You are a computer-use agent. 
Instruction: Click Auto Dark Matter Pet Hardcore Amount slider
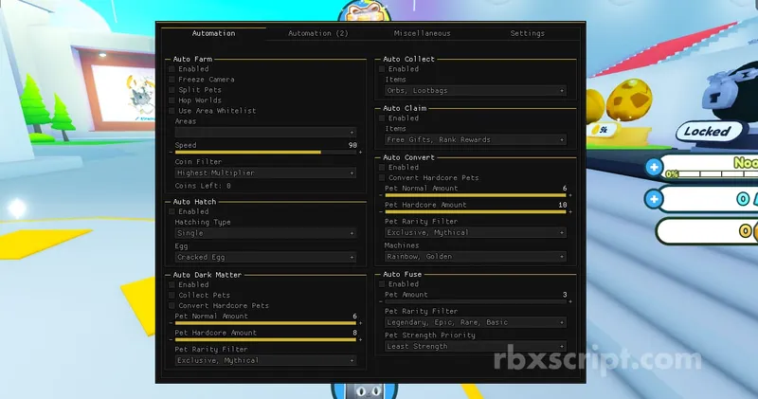point(265,340)
